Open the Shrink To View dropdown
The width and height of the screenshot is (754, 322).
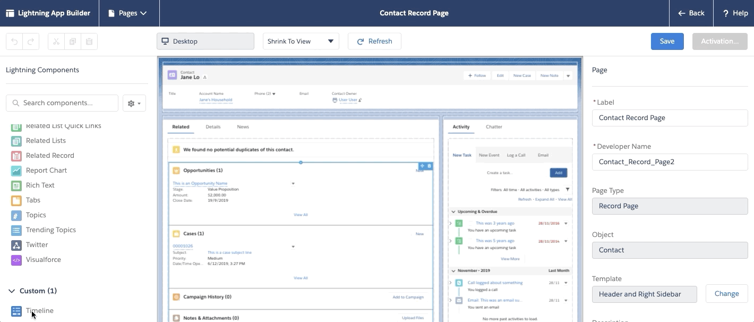pos(301,41)
